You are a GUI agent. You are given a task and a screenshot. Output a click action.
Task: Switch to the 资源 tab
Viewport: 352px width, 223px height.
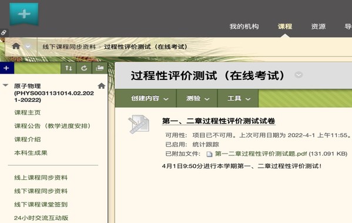pyautogui.click(x=319, y=26)
